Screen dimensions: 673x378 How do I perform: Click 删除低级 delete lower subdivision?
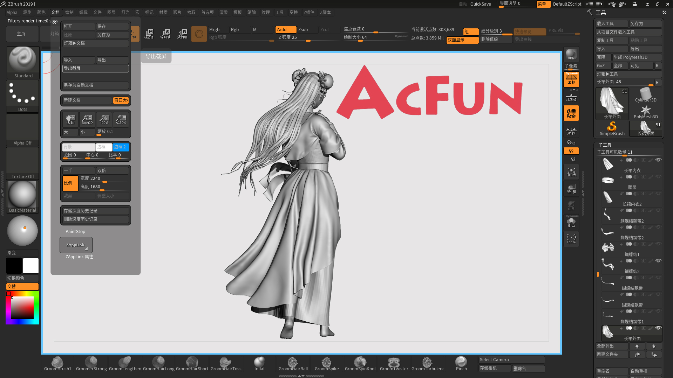click(496, 40)
